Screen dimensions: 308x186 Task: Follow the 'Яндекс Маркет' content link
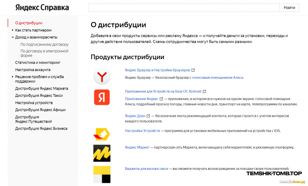click(x=137, y=148)
